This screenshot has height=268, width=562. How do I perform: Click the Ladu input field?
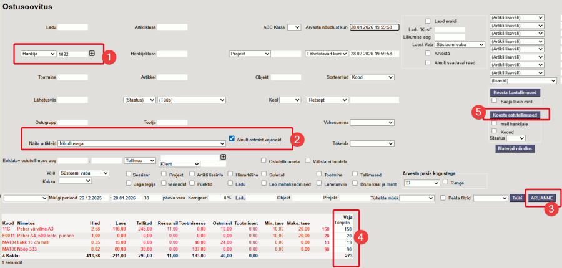pos(73,27)
